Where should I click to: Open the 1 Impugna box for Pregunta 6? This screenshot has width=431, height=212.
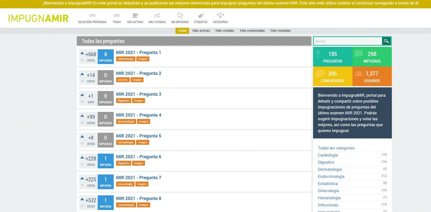(x=106, y=161)
